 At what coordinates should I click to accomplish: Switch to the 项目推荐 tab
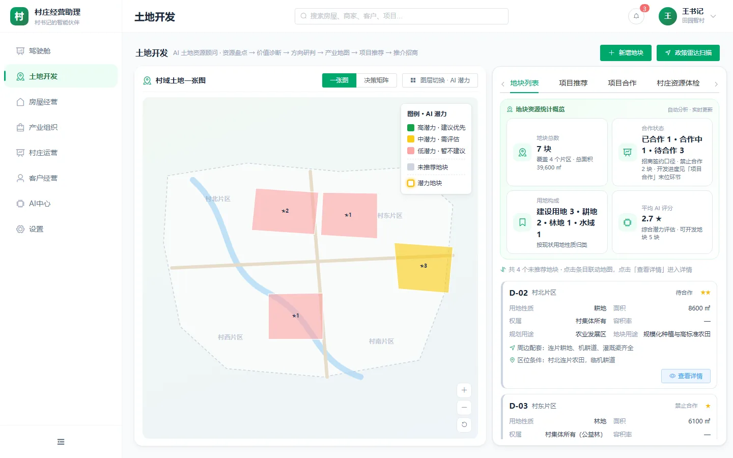573,83
